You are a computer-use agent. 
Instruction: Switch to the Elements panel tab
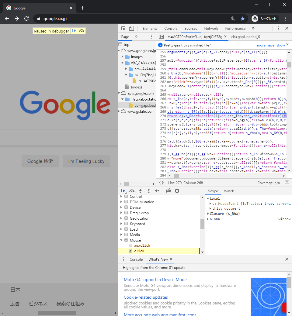pos(150,29)
